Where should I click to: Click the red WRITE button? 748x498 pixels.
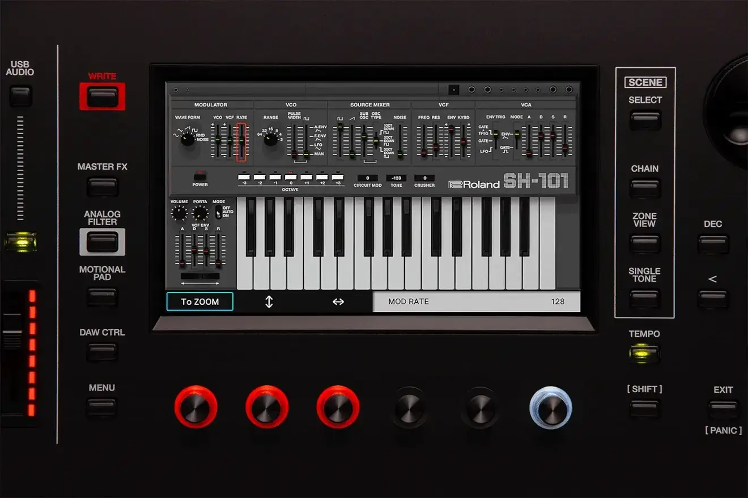click(x=103, y=96)
